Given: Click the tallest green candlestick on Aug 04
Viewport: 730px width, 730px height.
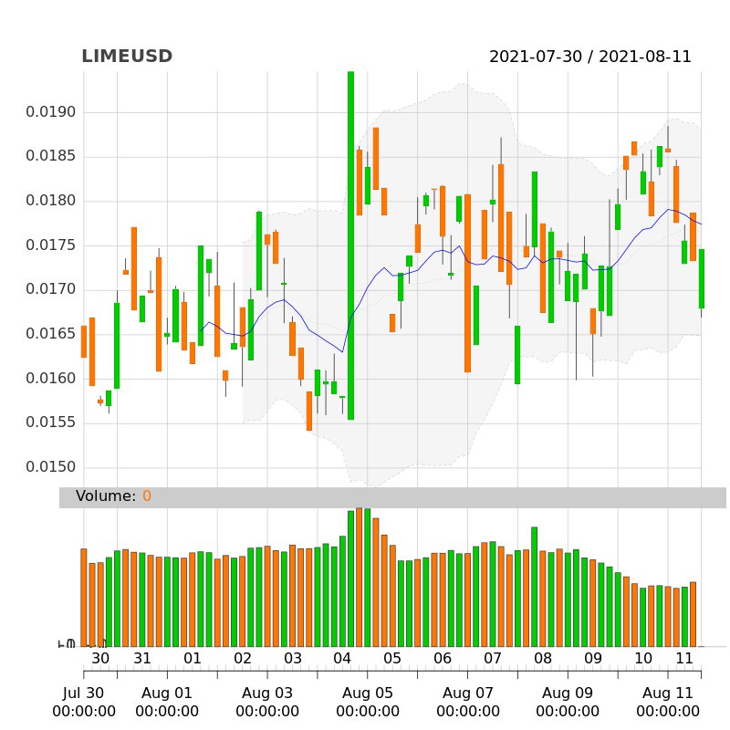Looking at the screenshot, I should 351,245.
